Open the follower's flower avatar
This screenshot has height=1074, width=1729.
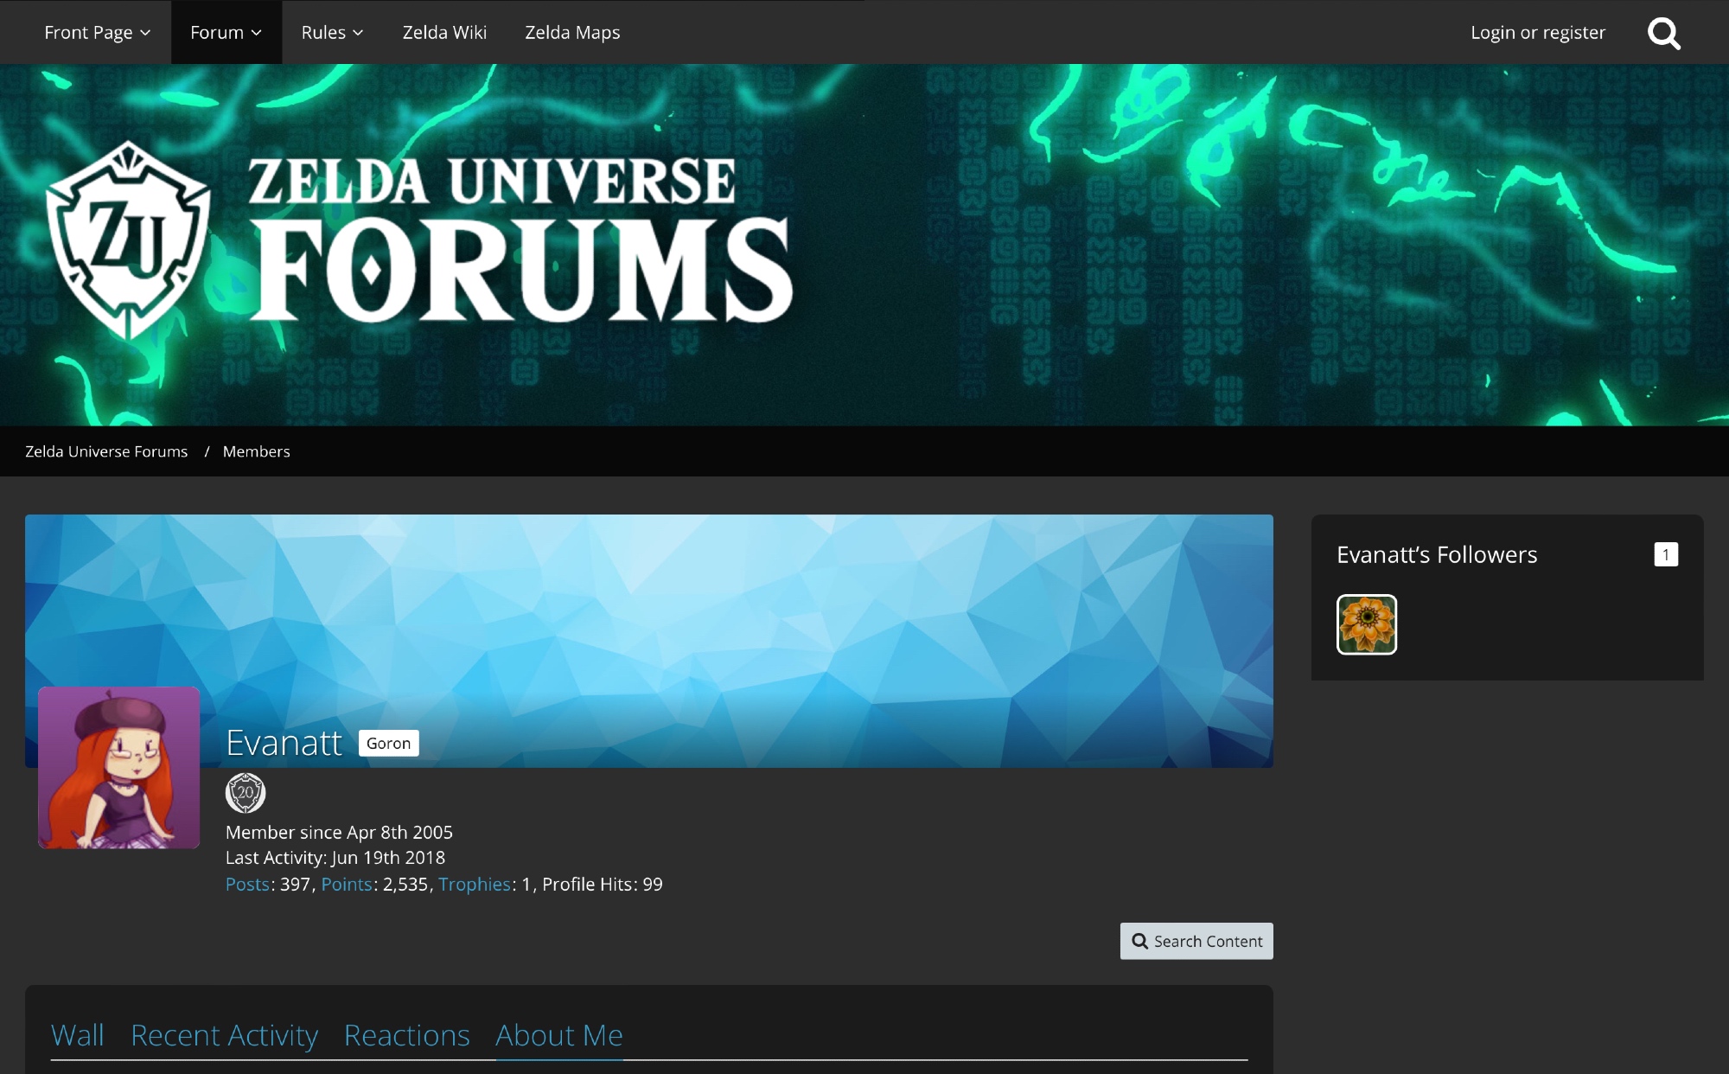click(x=1366, y=624)
